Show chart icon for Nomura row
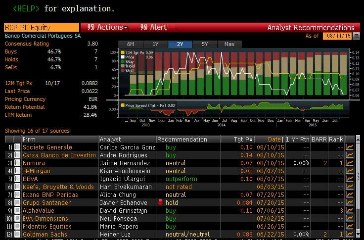 (x=350, y=163)
